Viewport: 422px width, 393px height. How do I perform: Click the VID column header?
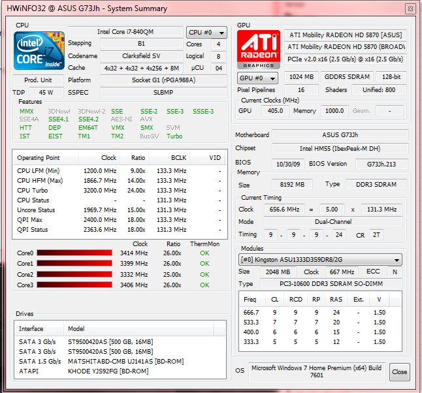[206, 157]
